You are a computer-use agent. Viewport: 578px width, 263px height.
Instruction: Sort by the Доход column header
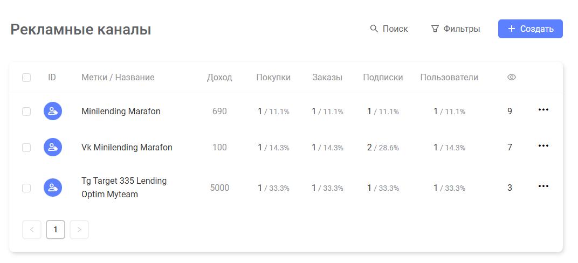pos(219,78)
